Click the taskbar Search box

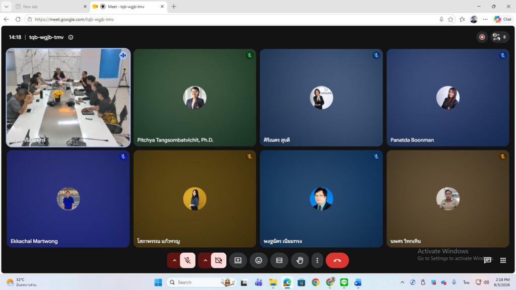pos(202,282)
